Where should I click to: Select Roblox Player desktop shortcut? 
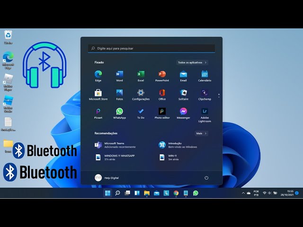[x=8, y=82]
